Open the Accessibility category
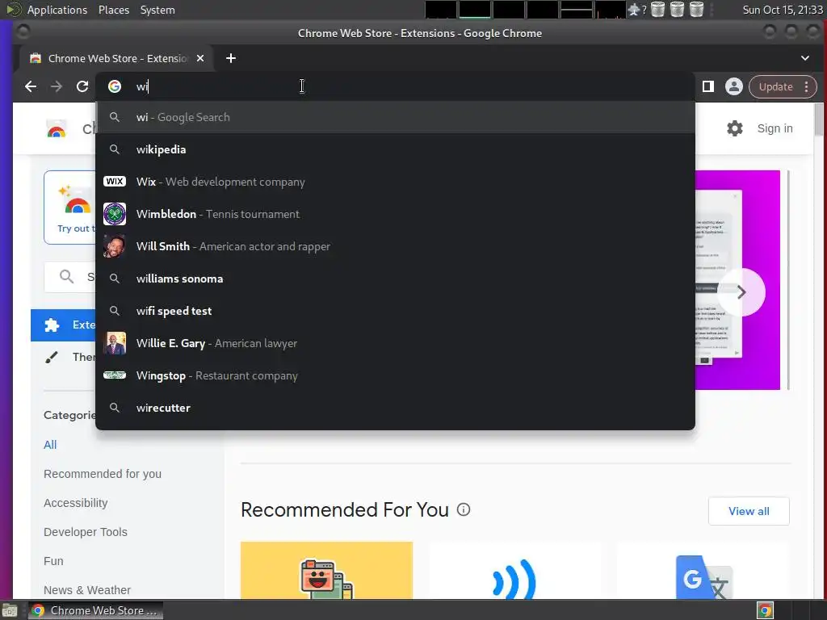 point(75,503)
